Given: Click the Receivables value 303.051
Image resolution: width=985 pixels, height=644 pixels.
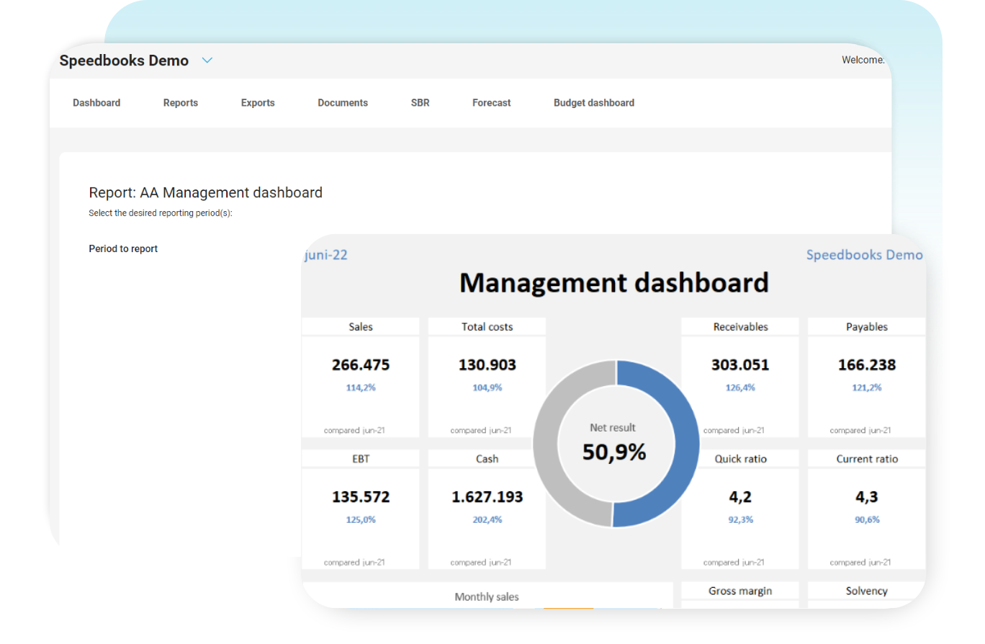Looking at the screenshot, I should click(x=740, y=365).
